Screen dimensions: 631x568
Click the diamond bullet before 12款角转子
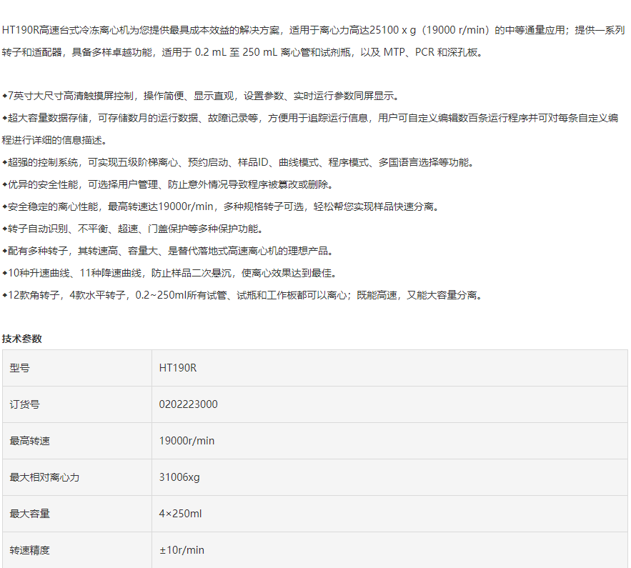[5, 295]
